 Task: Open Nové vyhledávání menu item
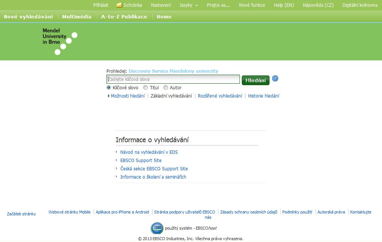28,17
